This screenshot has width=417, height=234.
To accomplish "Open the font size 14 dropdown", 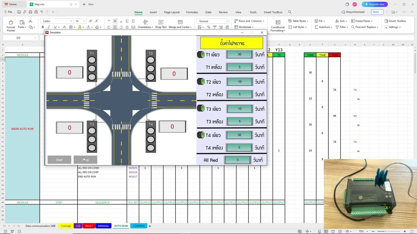I will pyautogui.click(x=84, y=21).
